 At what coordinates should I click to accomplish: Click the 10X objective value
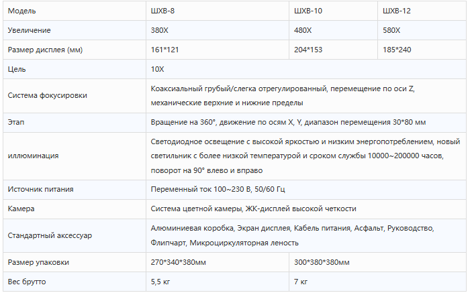[x=157, y=69]
